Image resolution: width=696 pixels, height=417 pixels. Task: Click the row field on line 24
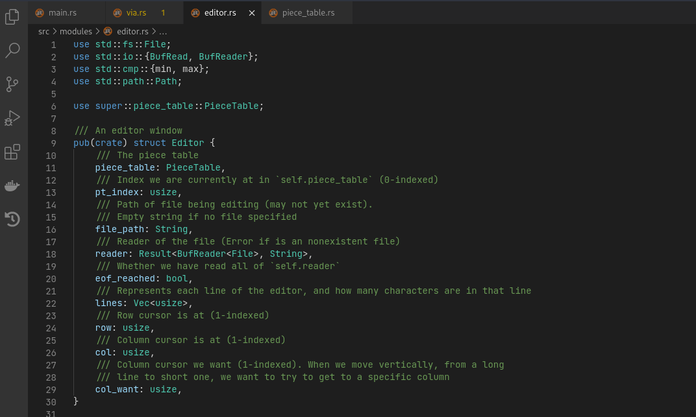tap(103, 328)
